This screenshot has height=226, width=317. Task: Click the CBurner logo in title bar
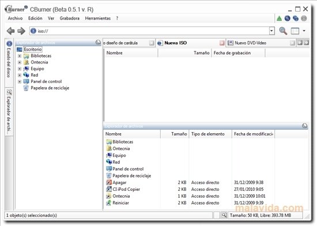pyautogui.click(x=16, y=9)
